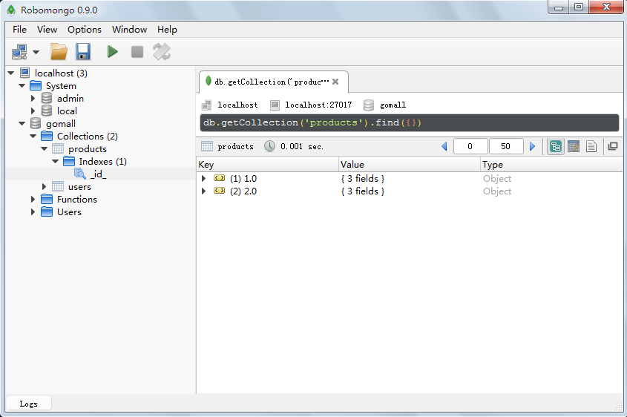Screen dimensions: 627x417
Task: Switch results to text view mode
Action: click(591, 146)
